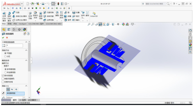
Task: Collapse the 剖面方法 section method group
Action: [x=26, y=50]
